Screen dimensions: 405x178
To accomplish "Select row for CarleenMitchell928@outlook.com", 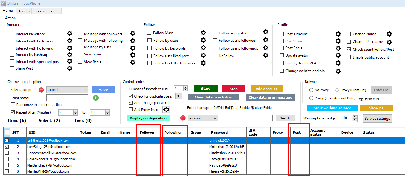I will 7,153.
